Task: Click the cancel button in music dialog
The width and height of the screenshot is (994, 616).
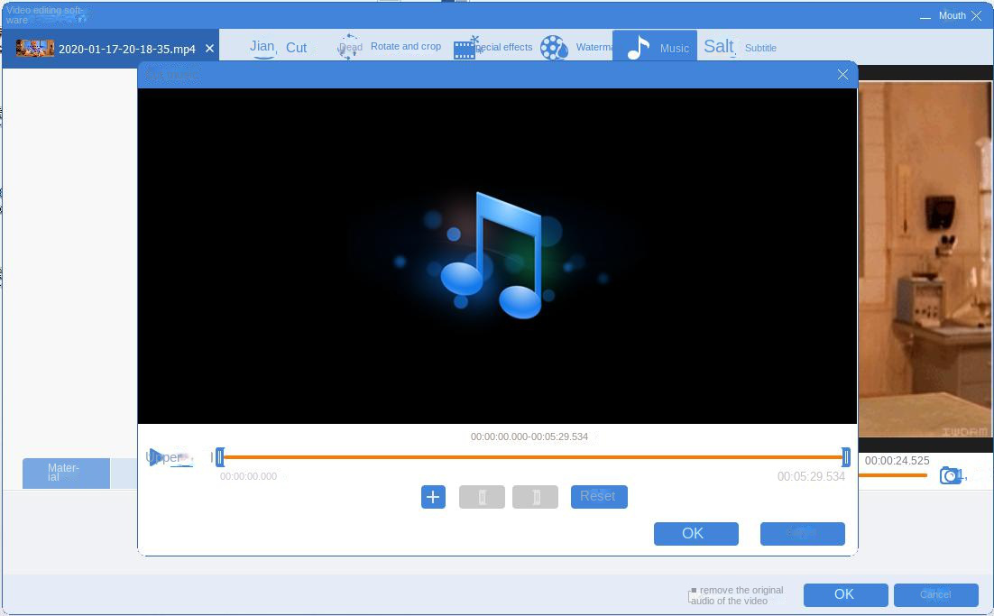Action: [803, 534]
